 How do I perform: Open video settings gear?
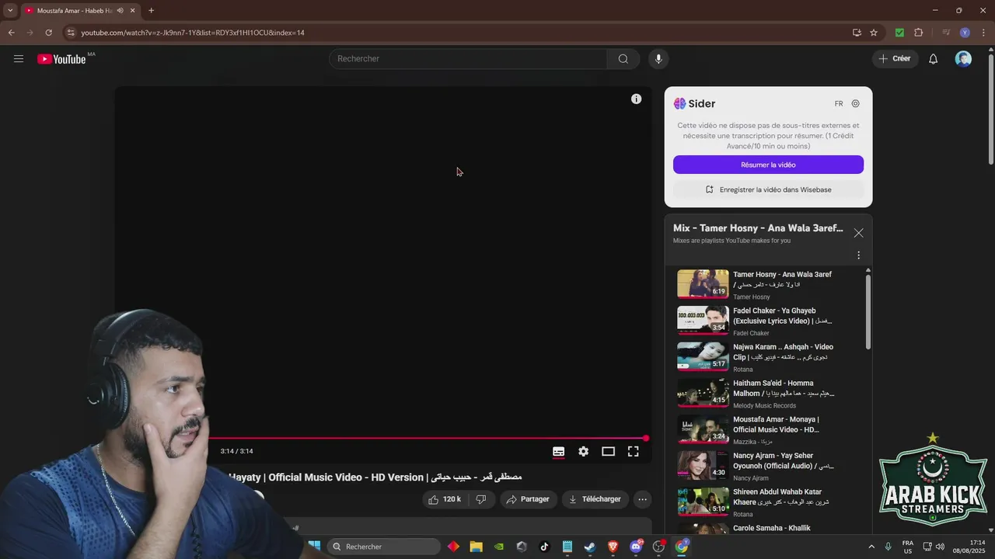tap(583, 451)
